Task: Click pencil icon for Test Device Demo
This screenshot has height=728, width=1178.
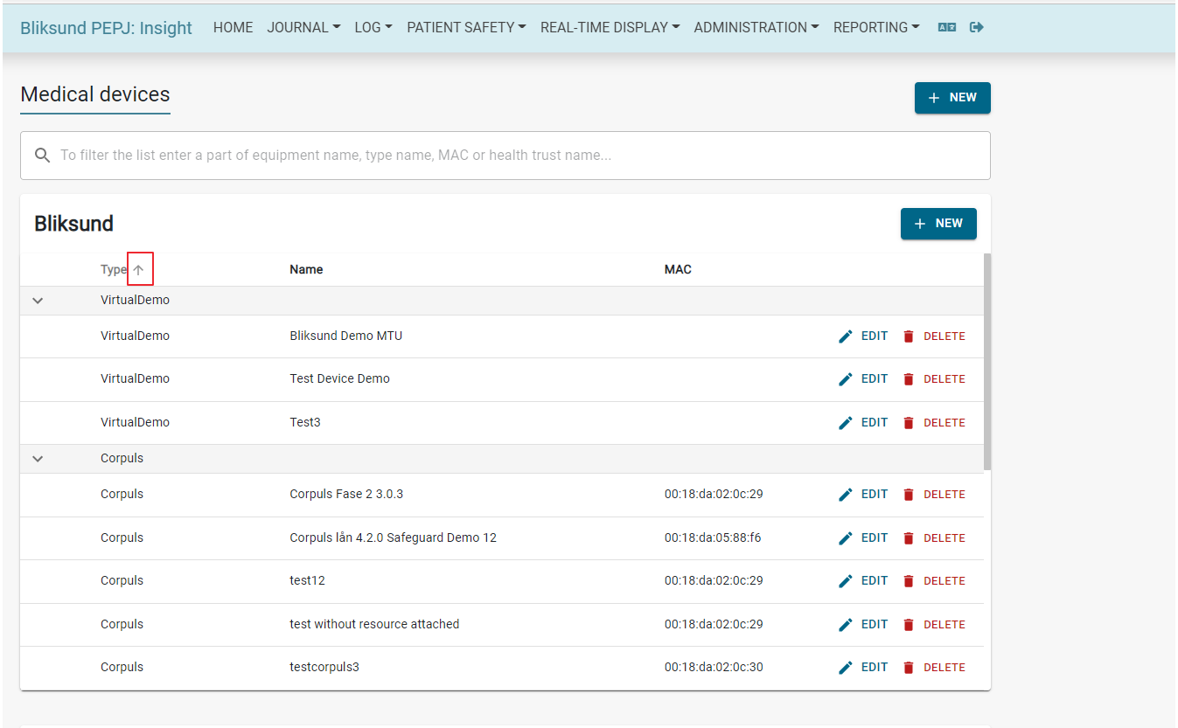Action: coord(846,379)
